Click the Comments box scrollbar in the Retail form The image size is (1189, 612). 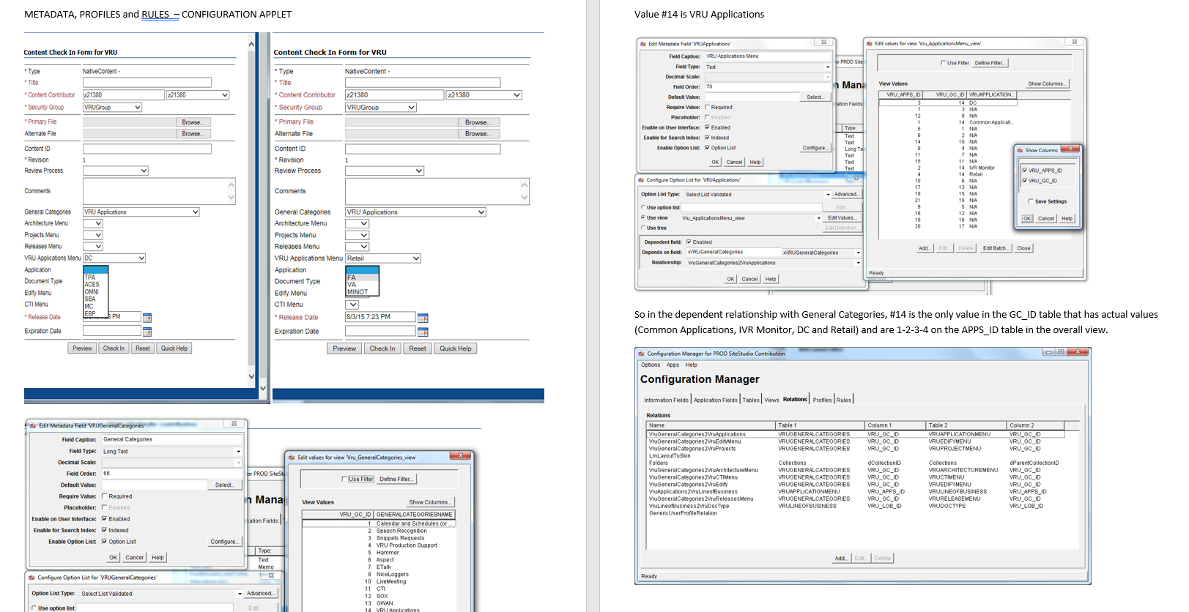525,191
